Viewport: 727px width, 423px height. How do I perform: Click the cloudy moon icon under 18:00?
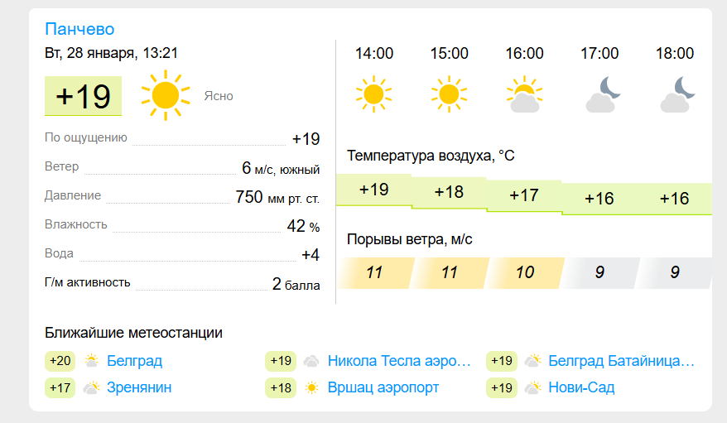tap(677, 94)
